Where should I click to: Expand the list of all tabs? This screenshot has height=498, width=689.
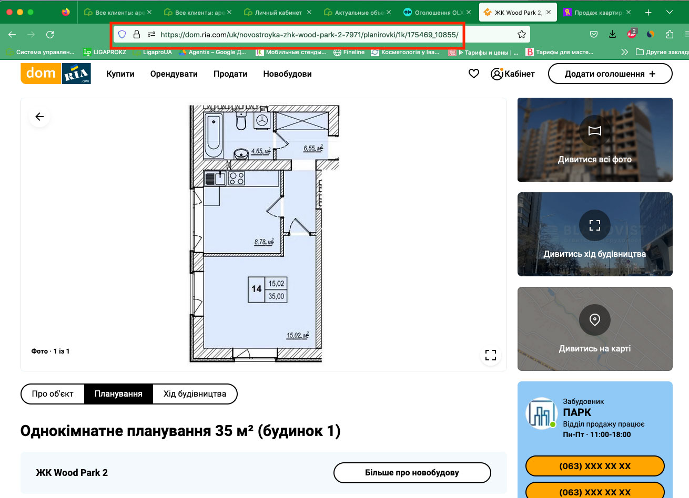click(x=670, y=12)
